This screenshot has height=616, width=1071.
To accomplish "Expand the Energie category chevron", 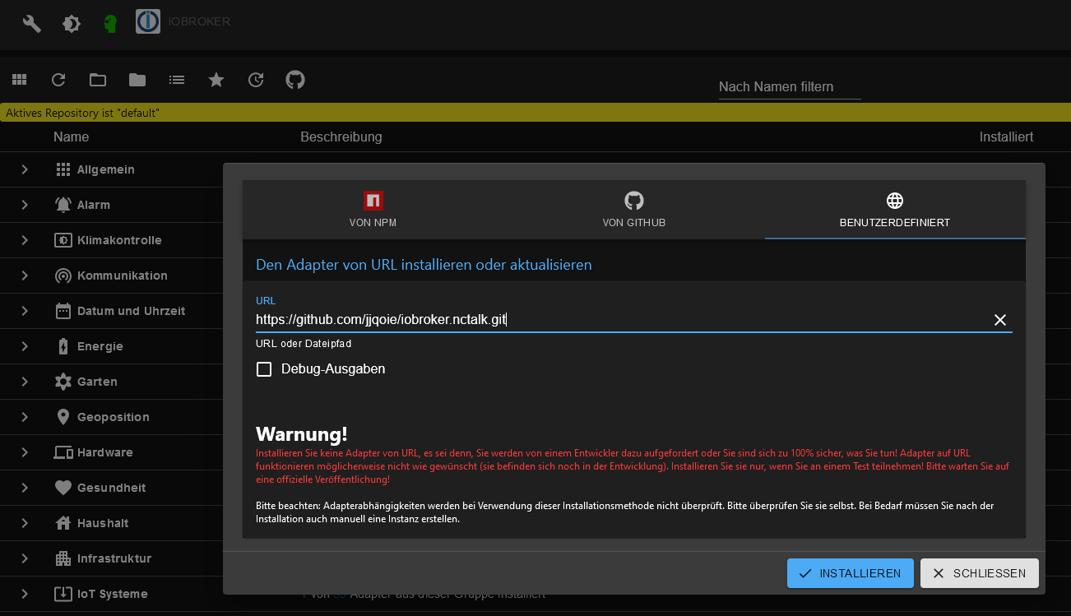I will click(x=25, y=346).
